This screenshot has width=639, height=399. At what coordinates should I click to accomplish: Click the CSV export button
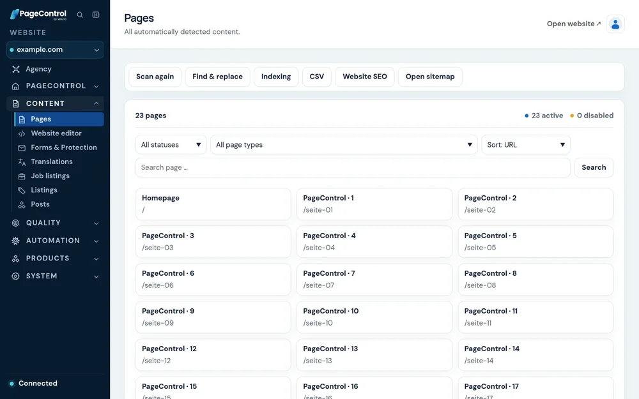pos(317,77)
